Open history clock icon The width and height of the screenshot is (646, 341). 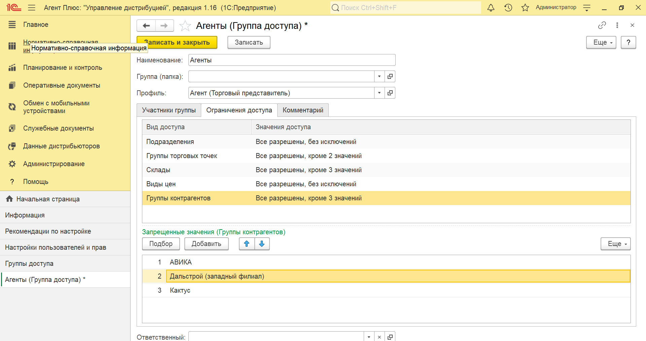(x=508, y=7)
